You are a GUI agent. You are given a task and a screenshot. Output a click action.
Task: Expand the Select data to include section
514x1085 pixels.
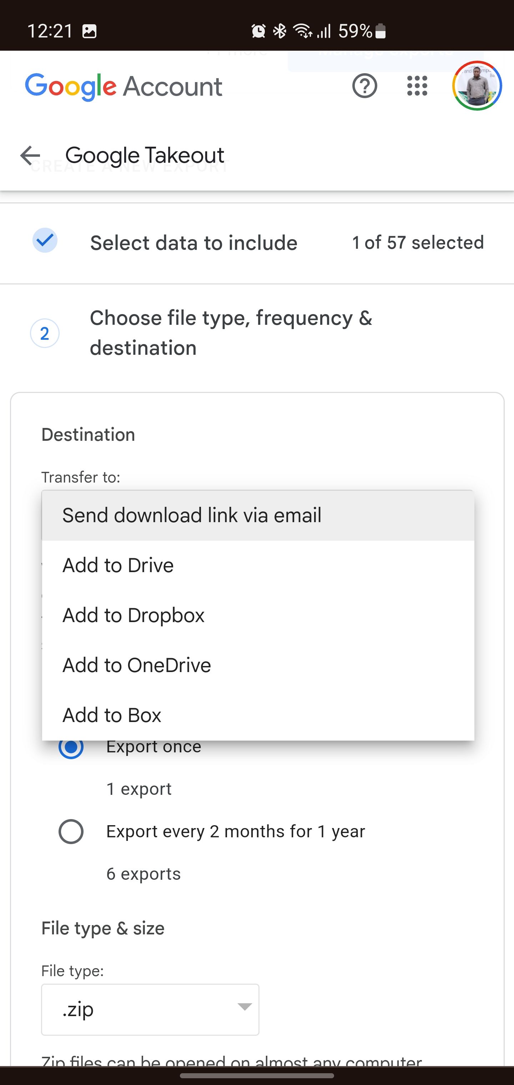click(194, 243)
